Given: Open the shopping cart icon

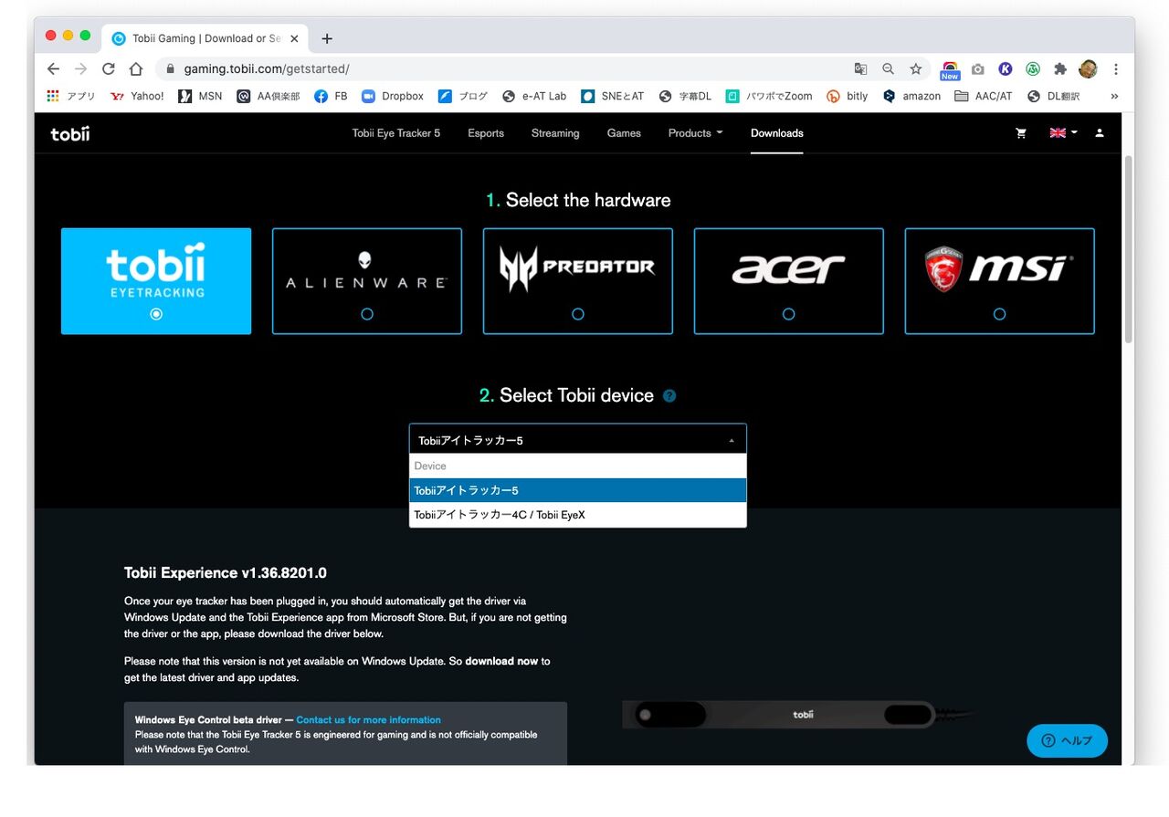Looking at the screenshot, I should coord(1021,133).
